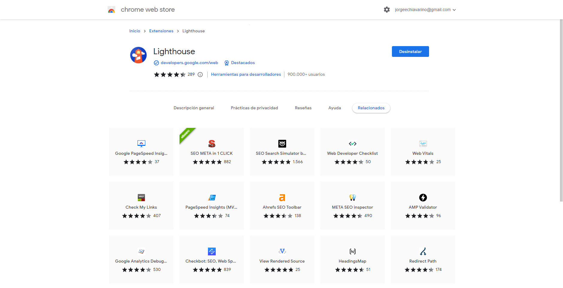The width and height of the screenshot is (563, 288).
Task: Click the Destacados award badge icon
Action: [x=227, y=63]
